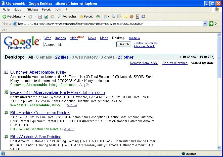Open the Favoris star panel
This screenshot has height=157, width=223.
tap(86, 17)
